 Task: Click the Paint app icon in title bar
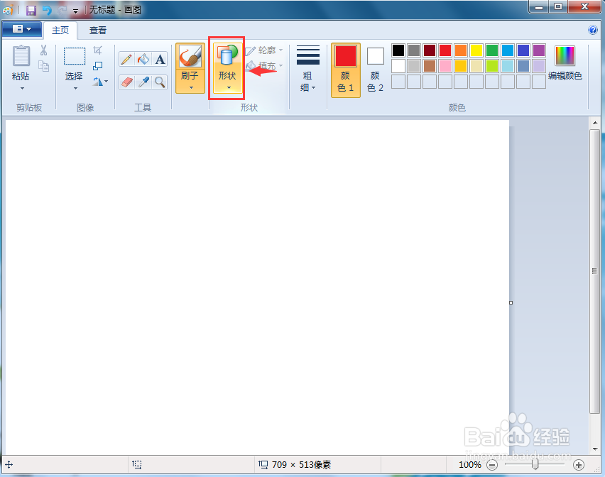click(x=8, y=10)
